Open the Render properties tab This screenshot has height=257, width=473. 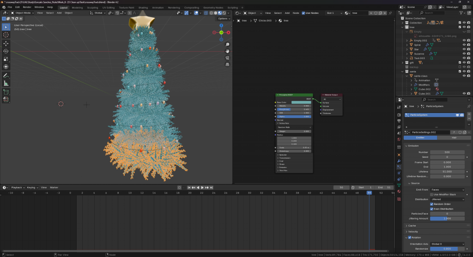(399, 115)
